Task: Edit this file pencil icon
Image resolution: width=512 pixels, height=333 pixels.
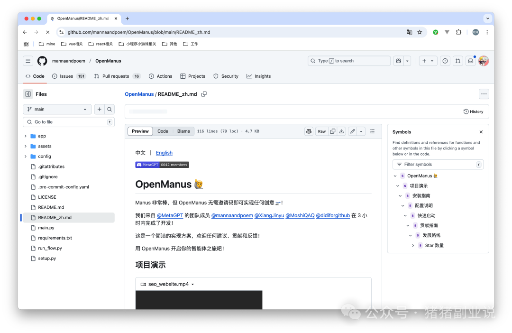Action: (353, 131)
